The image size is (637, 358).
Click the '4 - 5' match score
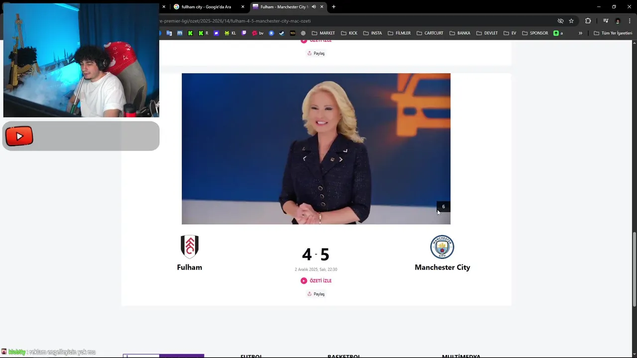(316, 255)
